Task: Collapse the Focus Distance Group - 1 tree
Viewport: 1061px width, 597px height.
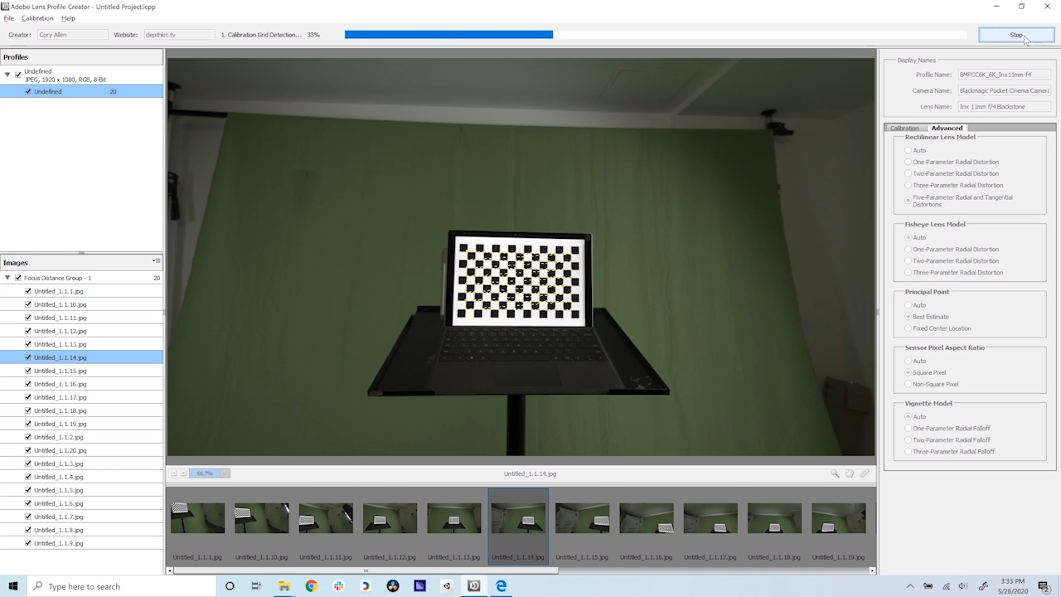Action: (7, 278)
